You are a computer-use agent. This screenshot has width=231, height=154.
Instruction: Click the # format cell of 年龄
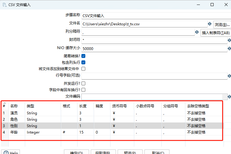click(69, 132)
